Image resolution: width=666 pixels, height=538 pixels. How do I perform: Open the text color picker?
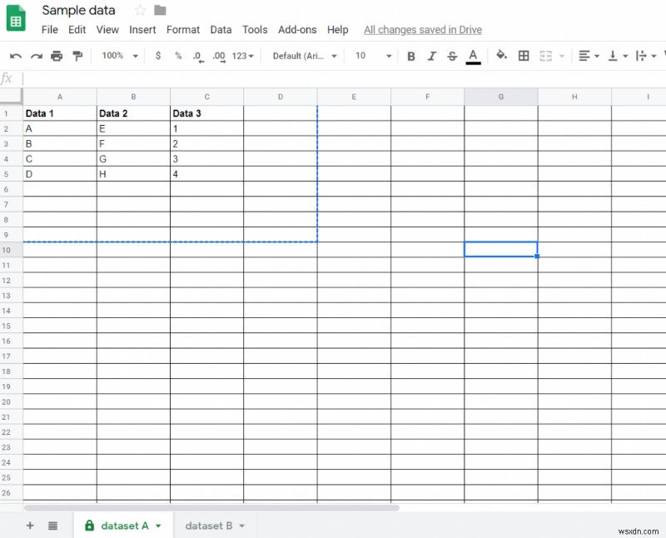(x=473, y=56)
